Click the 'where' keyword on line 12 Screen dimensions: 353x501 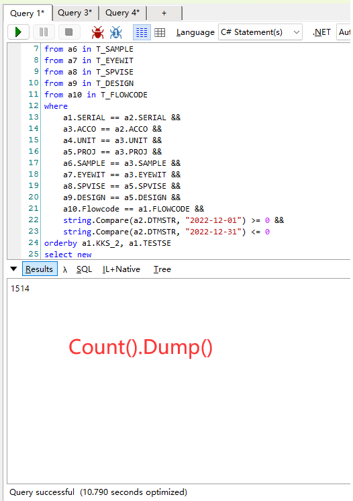pyautogui.click(x=56, y=106)
